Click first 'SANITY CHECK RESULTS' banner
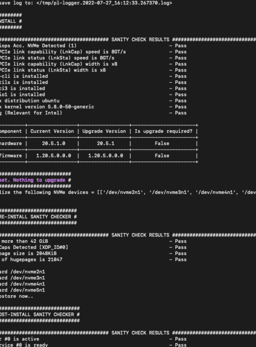The height and width of the screenshot is (347, 256). point(140,40)
